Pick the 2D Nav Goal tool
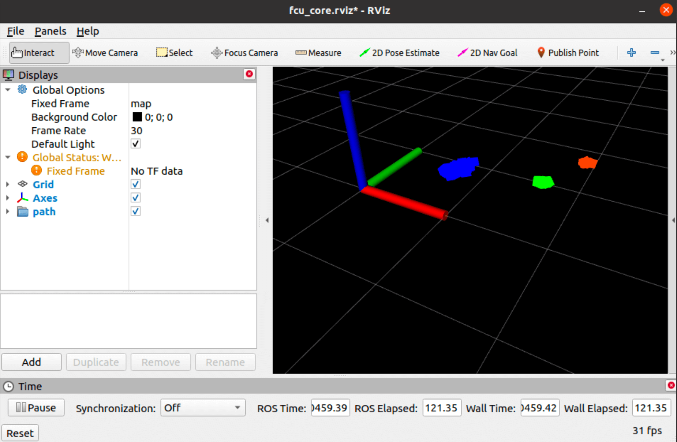Screen dimensions: 677x442 tap(487, 53)
